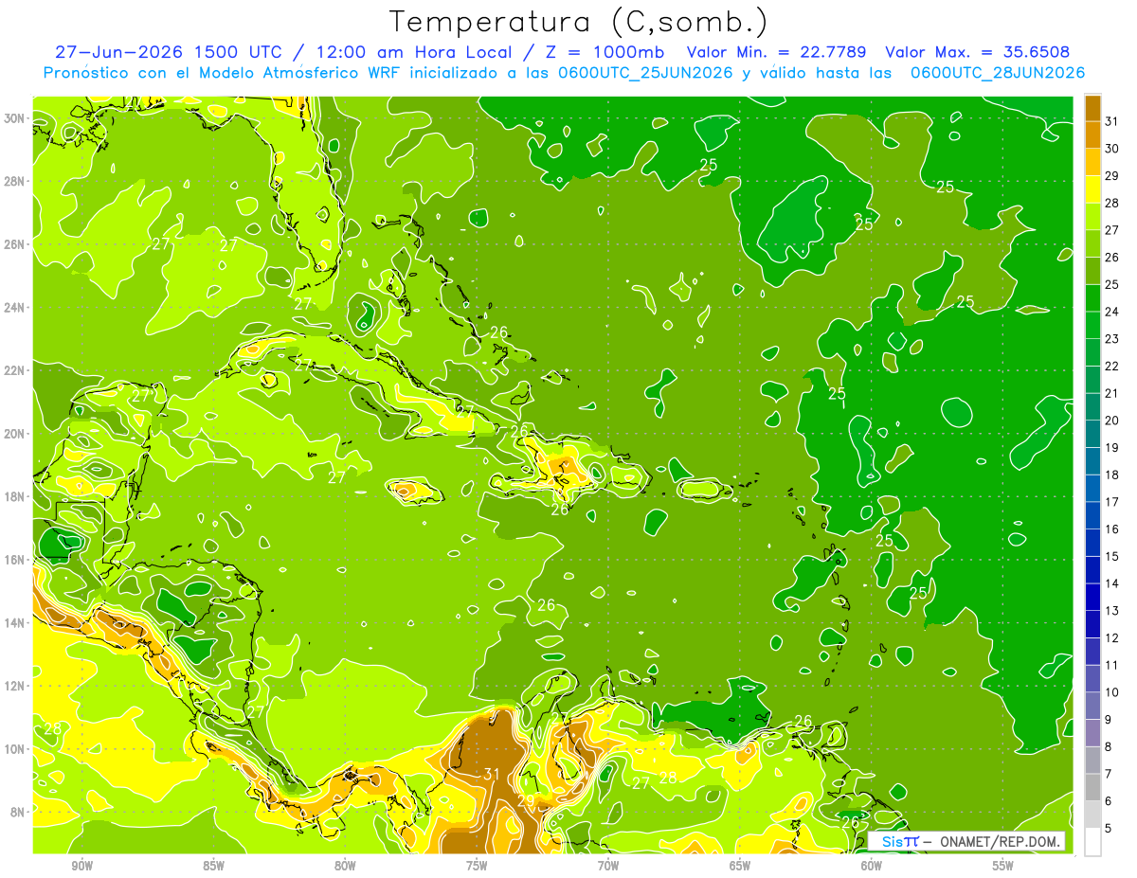Click the 10N latitude axis label
Screen dimensions: 1137x878
[14, 749]
